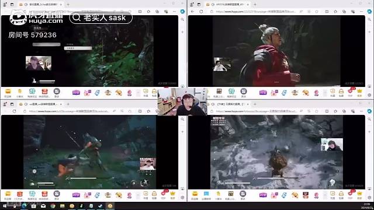Open a new tab in the bottom-right window
Viewport: 374px width, 210px height.
[255, 104]
